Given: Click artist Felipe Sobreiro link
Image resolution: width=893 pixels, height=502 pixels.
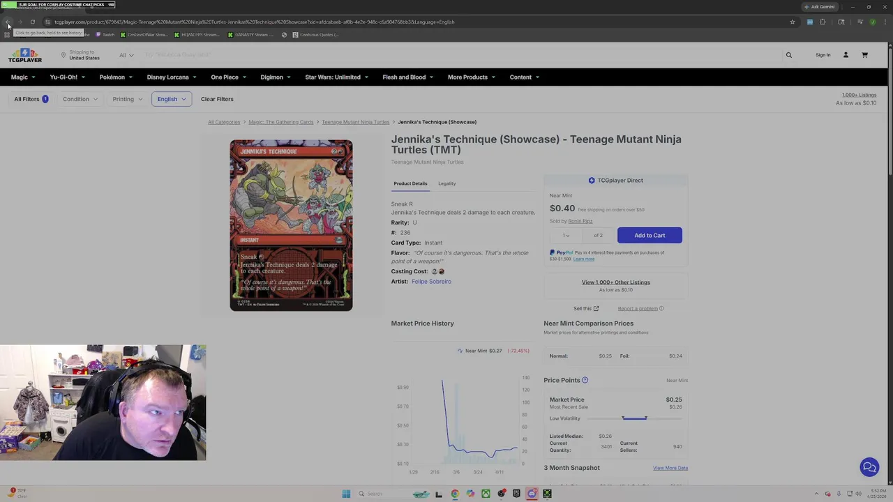Looking at the screenshot, I should tap(431, 282).
